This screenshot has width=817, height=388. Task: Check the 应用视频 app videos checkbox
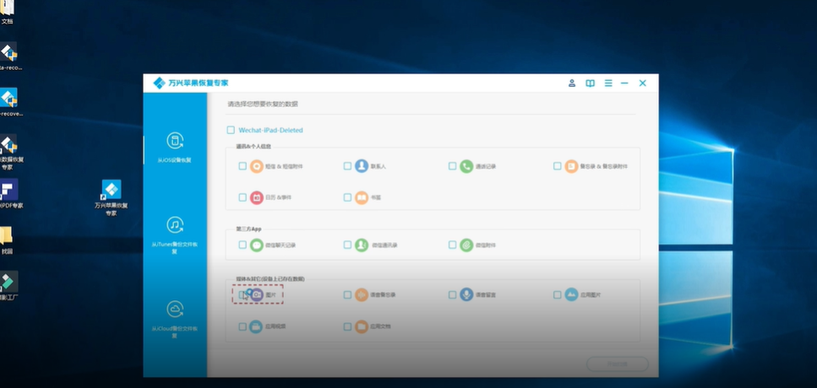[242, 326]
